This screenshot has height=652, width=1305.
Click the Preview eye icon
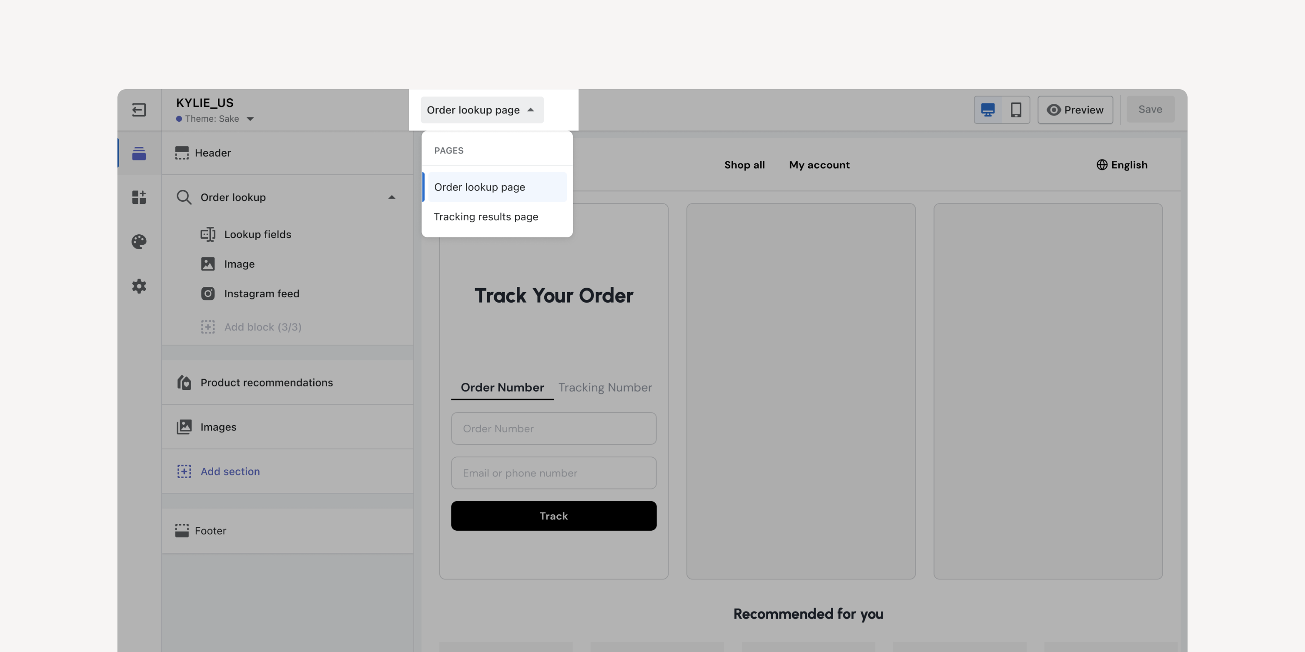[x=1054, y=110]
